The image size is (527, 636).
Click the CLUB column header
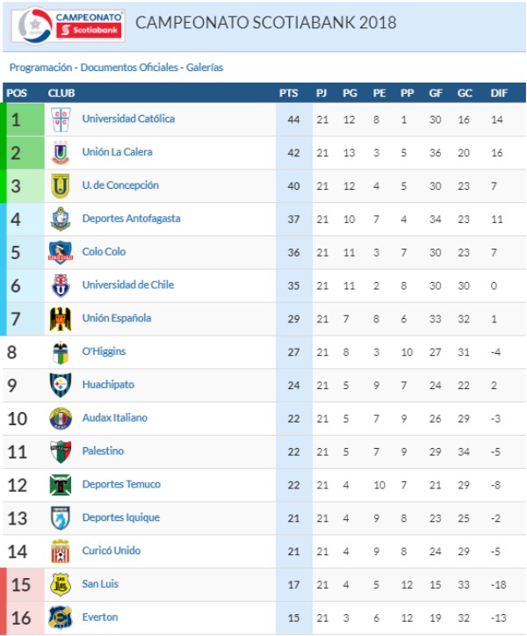click(61, 93)
